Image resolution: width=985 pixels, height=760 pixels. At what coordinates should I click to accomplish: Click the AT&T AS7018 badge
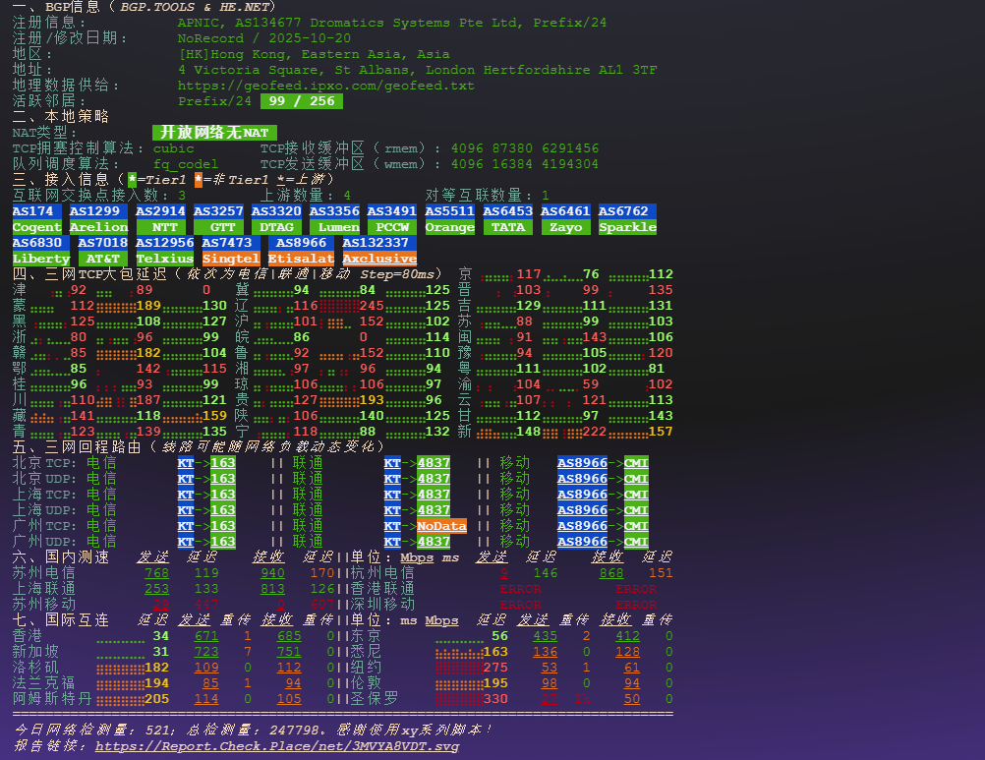(102, 251)
